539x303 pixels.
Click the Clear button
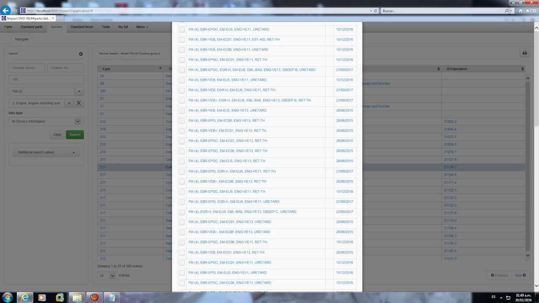coord(57,135)
